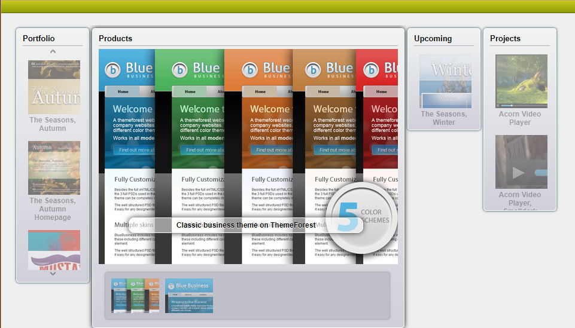575x328 pixels.
Task: Click the Projects panel heading
Action: (x=506, y=38)
